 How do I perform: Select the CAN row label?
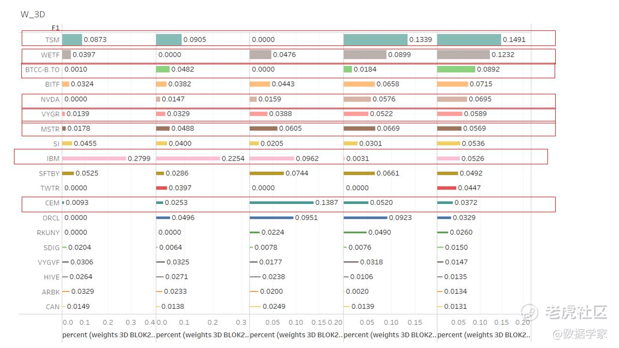[x=53, y=307]
